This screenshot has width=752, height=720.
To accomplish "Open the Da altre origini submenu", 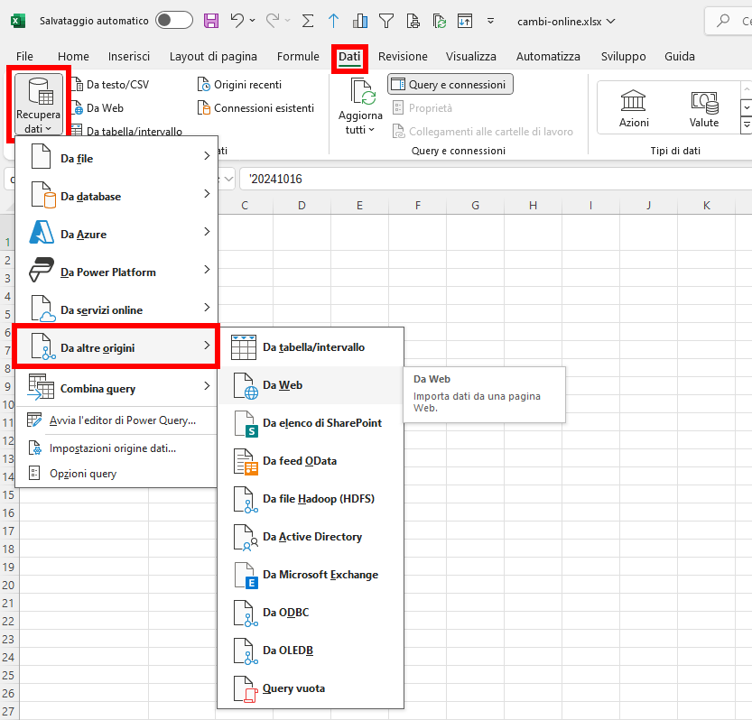I will tap(117, 347).
